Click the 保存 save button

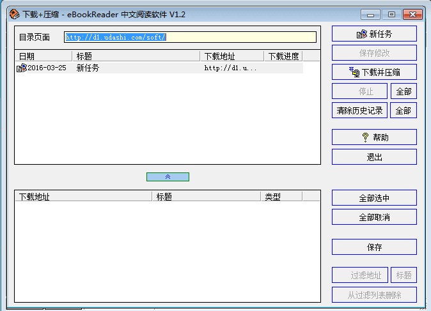[x=374, y=247]
